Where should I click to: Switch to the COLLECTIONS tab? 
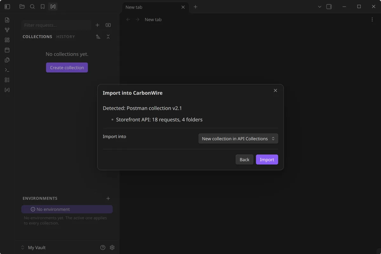pyautogui.click(x=37, y=37)
